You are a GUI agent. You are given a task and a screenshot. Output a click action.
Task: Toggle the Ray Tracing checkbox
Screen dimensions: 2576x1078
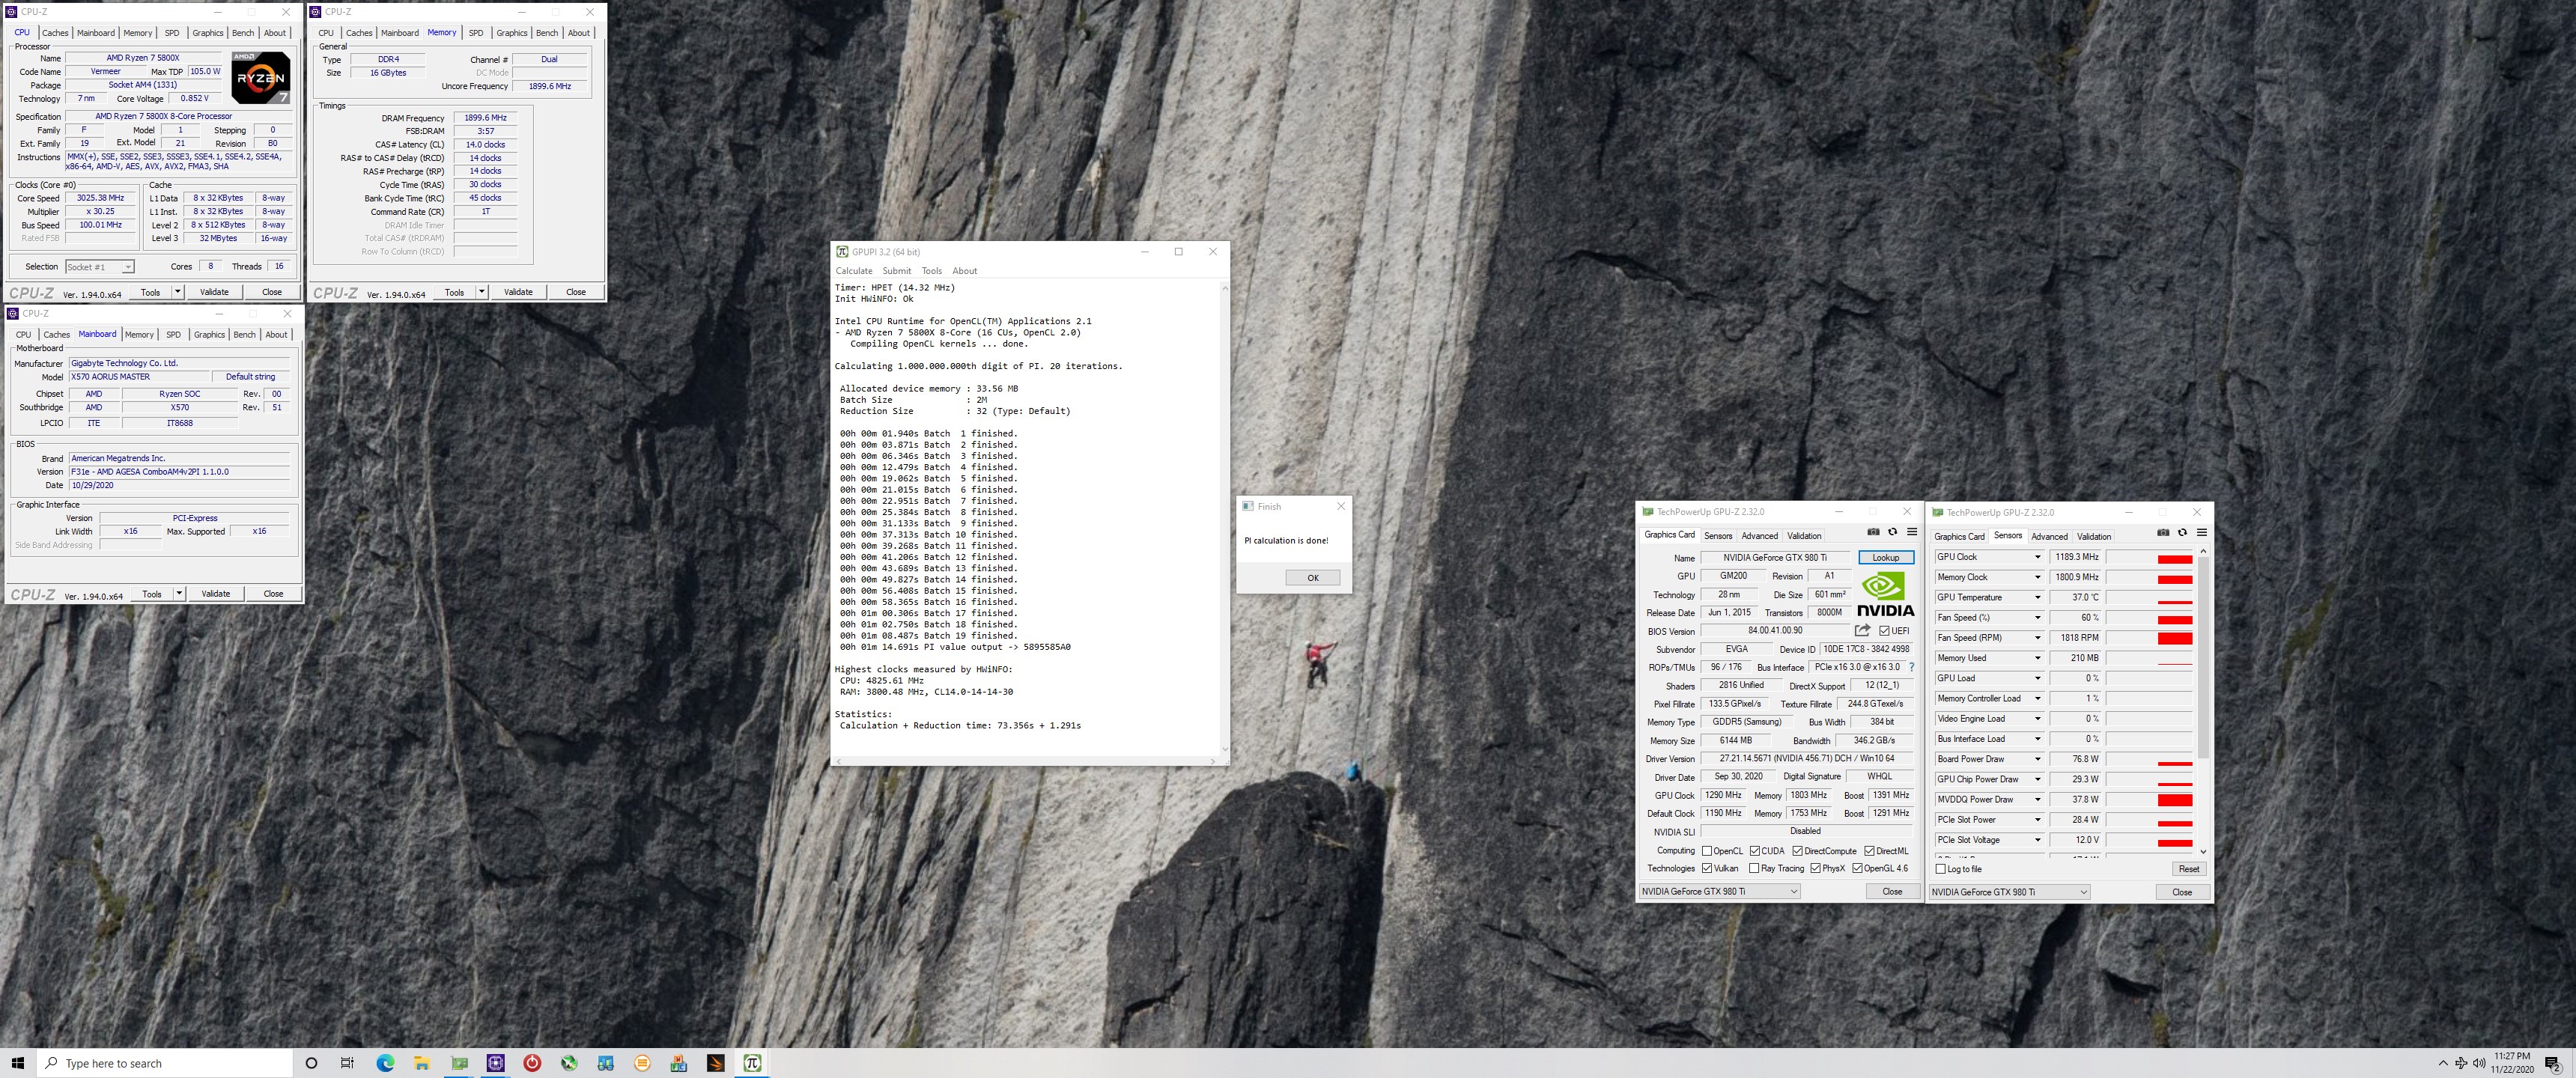1754,868
